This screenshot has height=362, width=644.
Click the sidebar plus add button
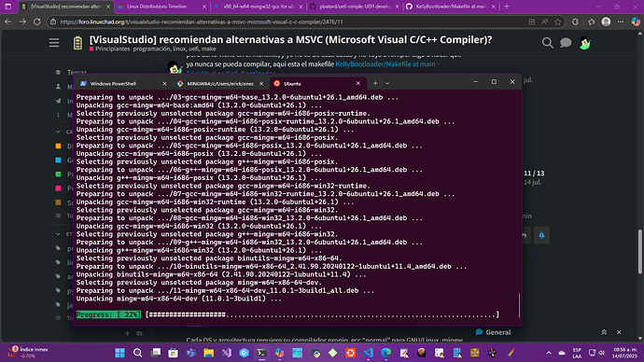[x=127, y=333]
